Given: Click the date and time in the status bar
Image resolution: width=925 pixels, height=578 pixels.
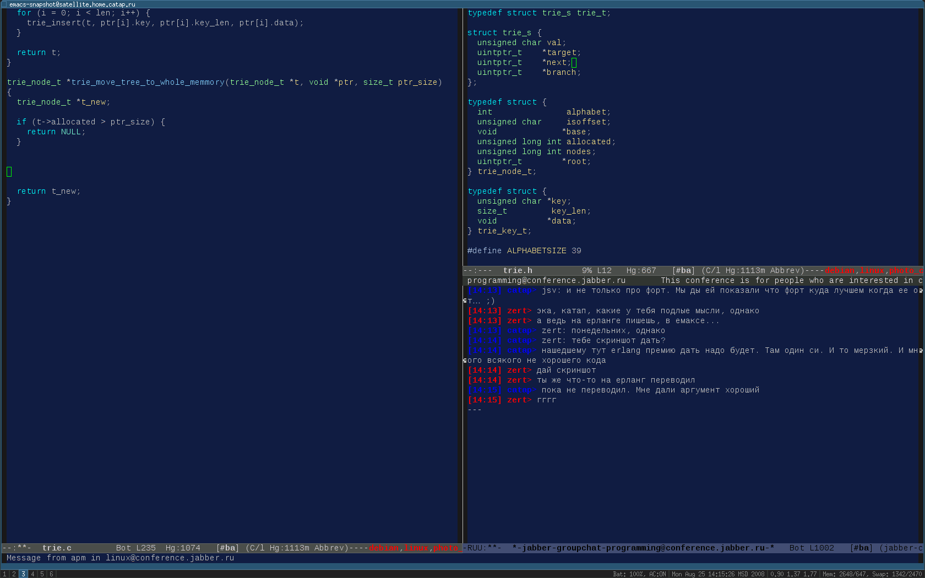Looking at the screenshot, I should point(718,574).
